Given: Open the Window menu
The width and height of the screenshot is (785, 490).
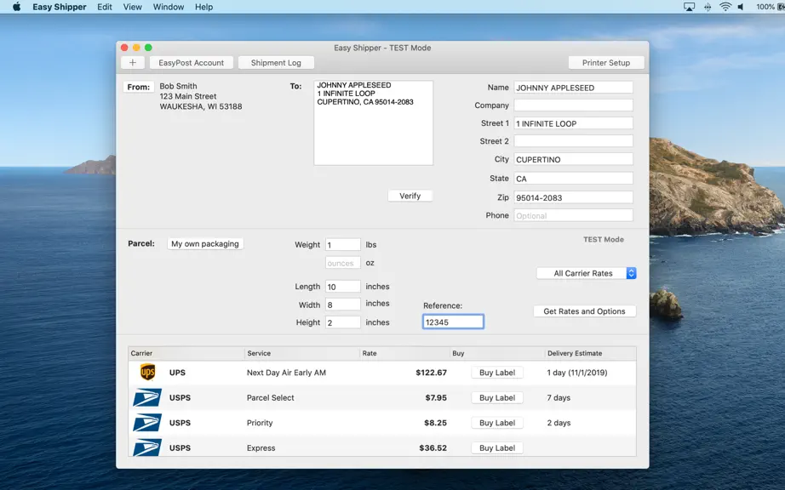Looking at the screenshot, I should 169,7.
